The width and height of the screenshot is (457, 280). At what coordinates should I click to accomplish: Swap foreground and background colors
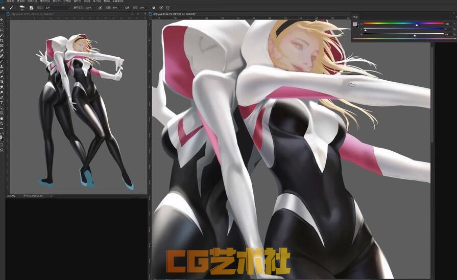(3, 133)
